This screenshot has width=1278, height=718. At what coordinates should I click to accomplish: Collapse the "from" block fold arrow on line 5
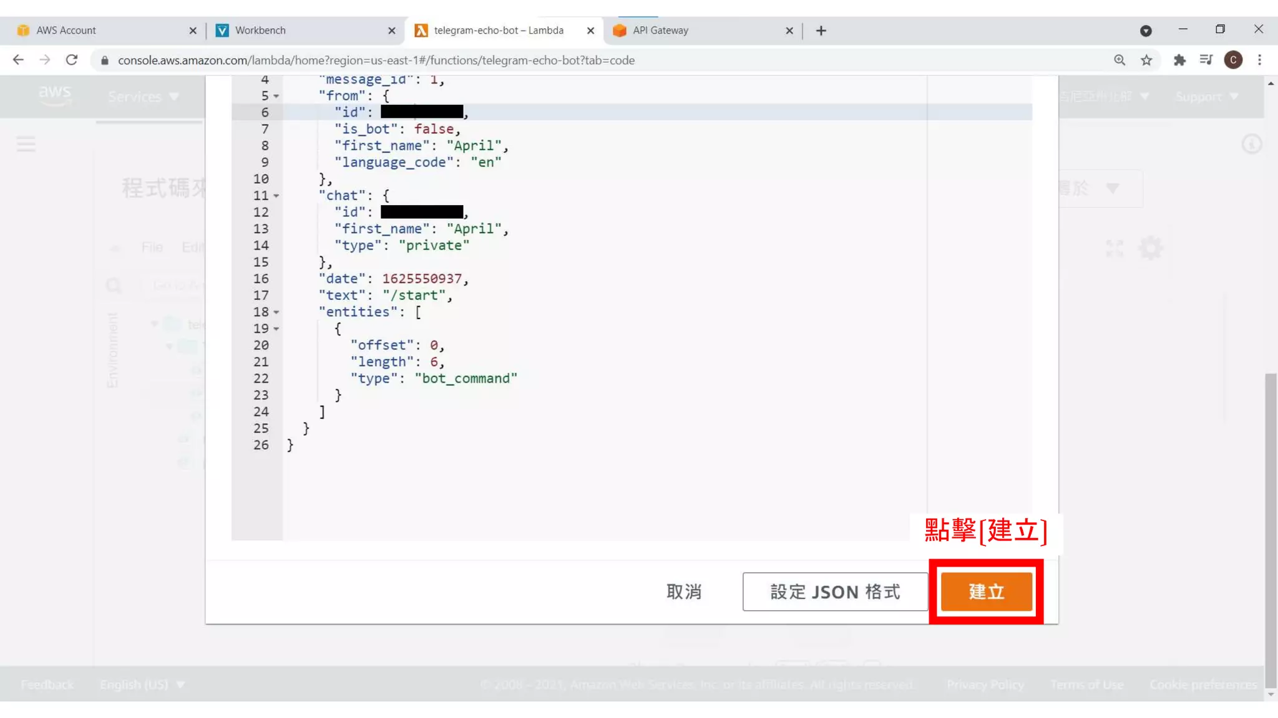(276, 96)
